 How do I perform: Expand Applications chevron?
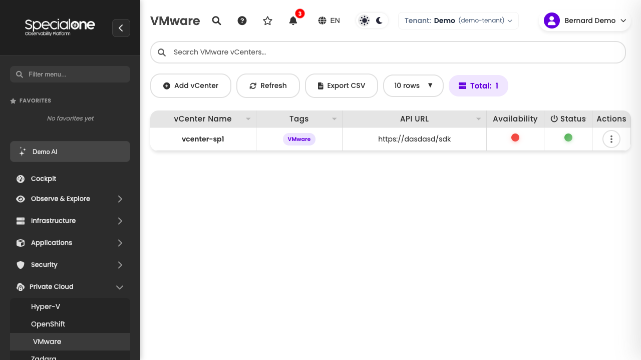point(120,243)
